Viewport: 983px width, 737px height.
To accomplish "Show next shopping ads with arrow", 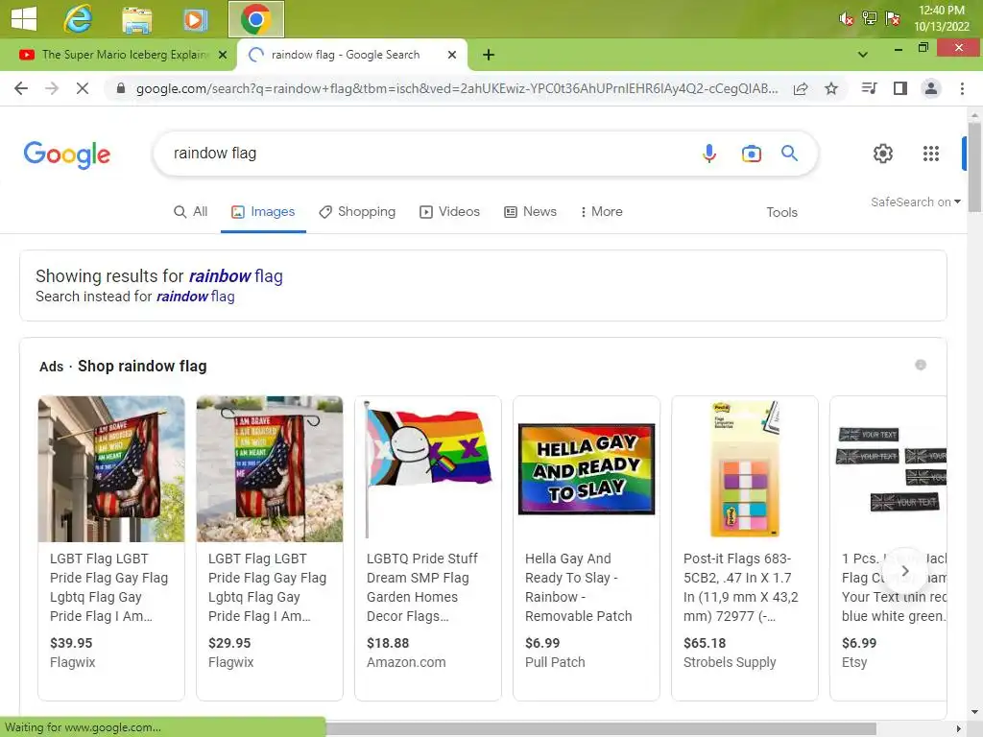I will 904,571.
